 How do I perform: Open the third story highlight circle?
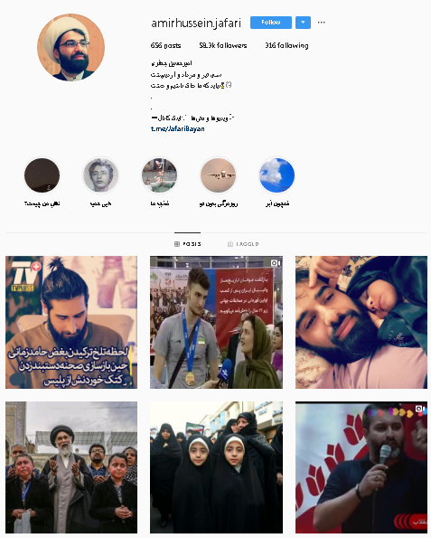click(x=159, y=175)
